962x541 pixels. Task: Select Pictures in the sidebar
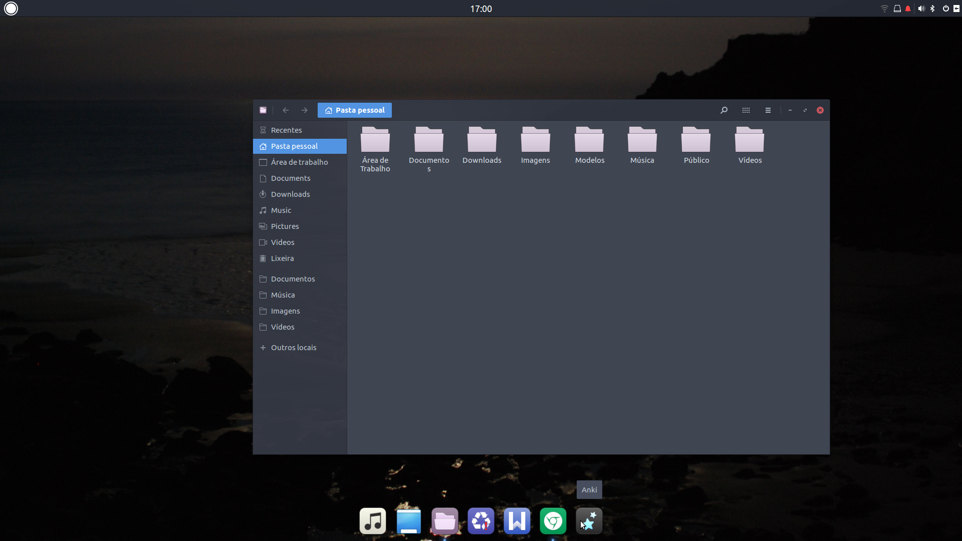pos(300,226)
